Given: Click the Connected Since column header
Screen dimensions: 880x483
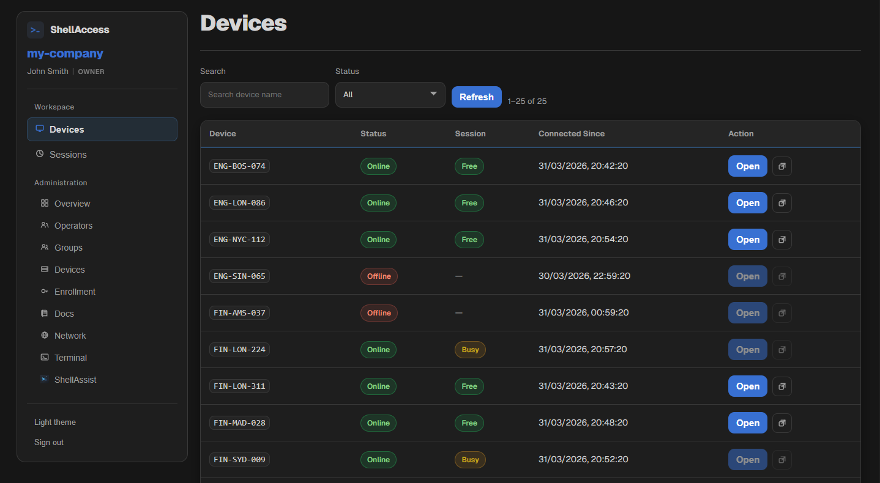Looking at the screenshot, I should pos(572,133).
